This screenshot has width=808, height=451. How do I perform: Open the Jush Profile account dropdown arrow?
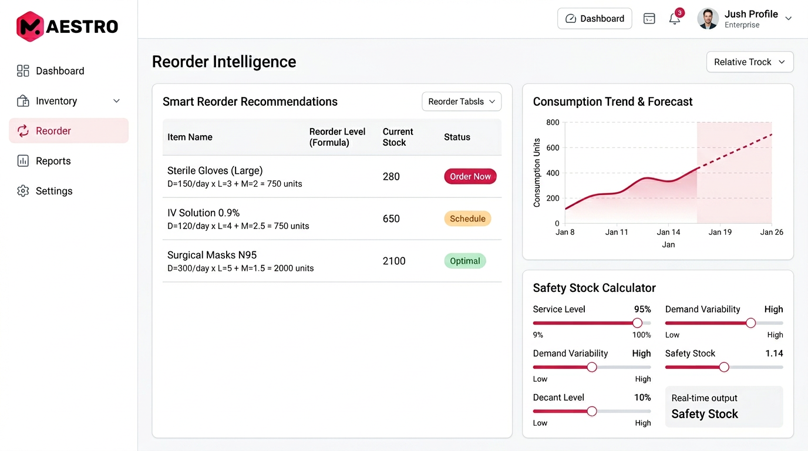[x=789, y=19]
